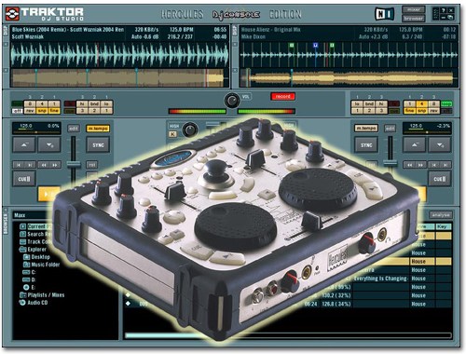Click the Native Instruments NI logo

click(x=385, y=14)
